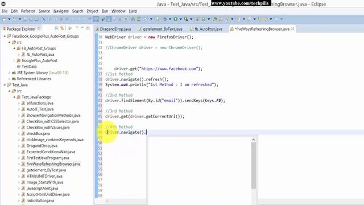Image resolution: width=364 pixels, height=205 pixels.
Task: Click the green Run button icon
Action: click(176, 19)
